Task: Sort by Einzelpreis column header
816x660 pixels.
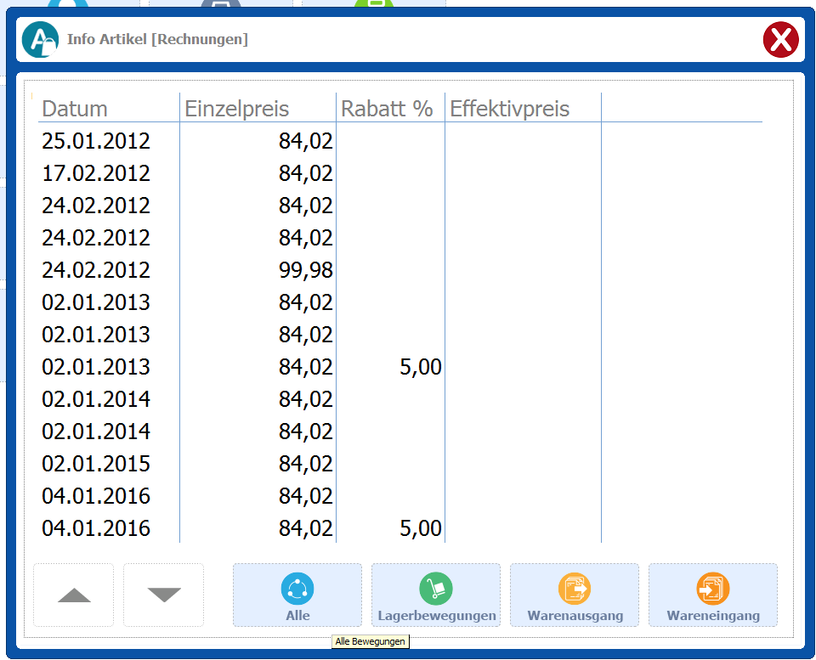Action: click(237, 109)
